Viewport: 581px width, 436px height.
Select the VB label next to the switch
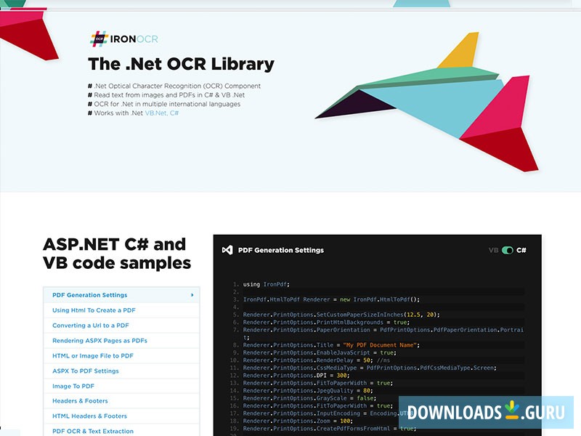point(493,250)
